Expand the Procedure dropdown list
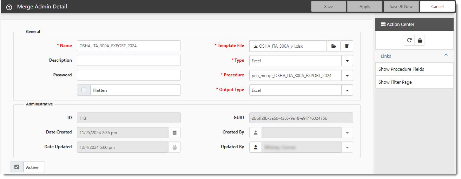The image size is (461, 179). (347, 75)
